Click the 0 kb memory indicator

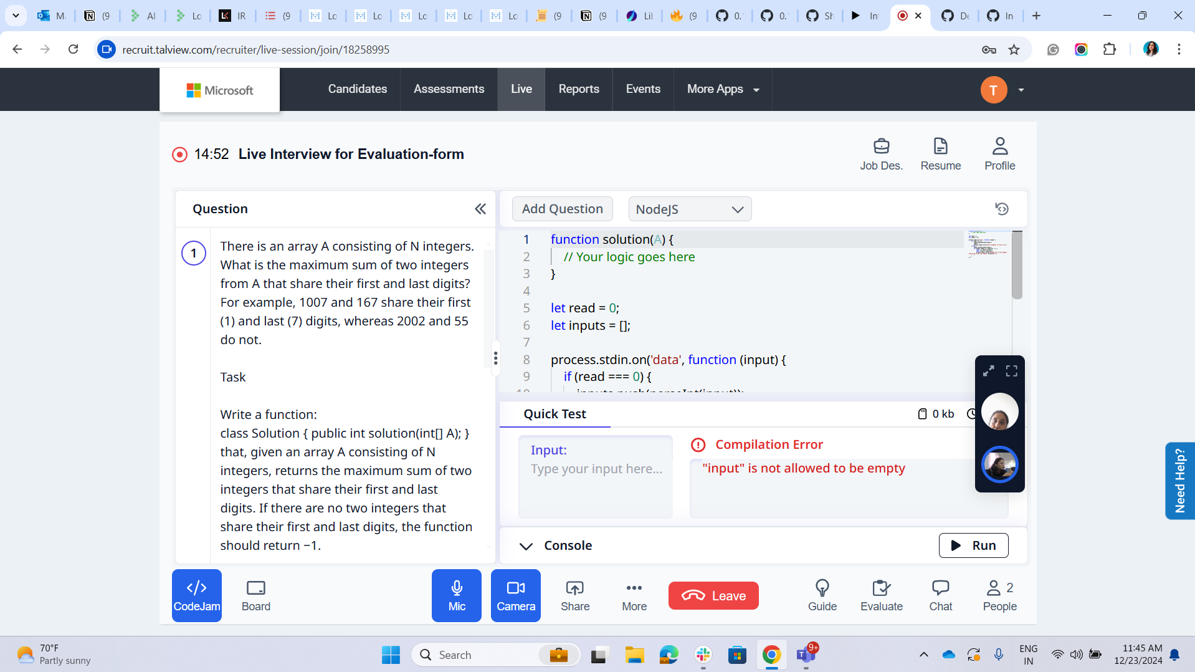936,414
